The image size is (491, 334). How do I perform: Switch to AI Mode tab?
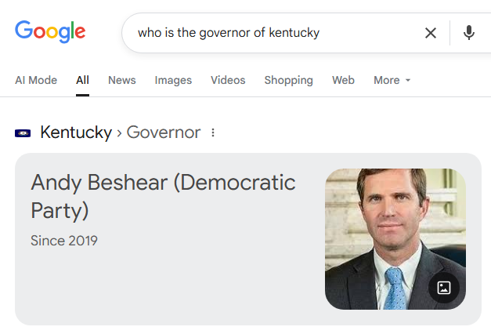tap(36, 80)
